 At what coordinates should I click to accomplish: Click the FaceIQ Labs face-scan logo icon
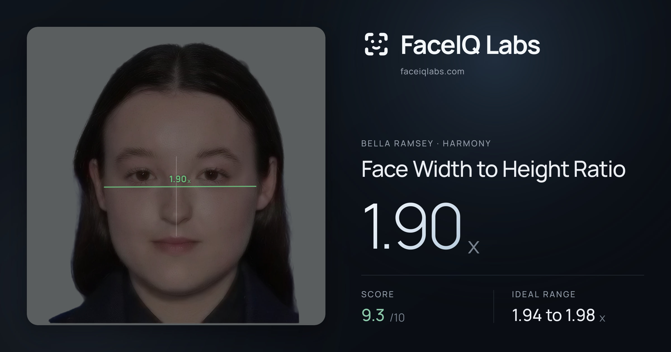(x=376, y=44)
